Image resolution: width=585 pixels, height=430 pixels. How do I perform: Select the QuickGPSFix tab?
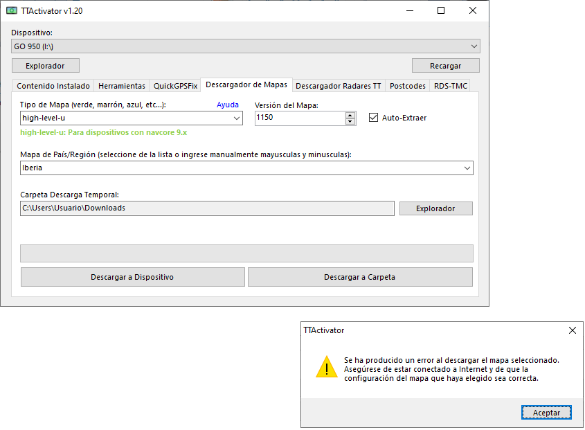point(175,86)
